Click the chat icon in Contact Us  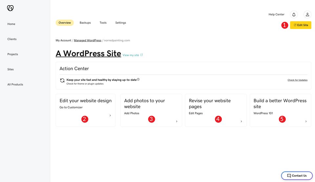[289, 175]
